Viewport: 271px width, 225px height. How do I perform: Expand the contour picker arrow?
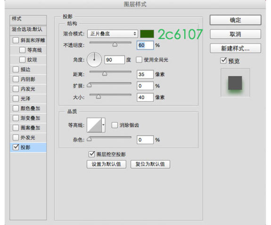click(103, 125)
